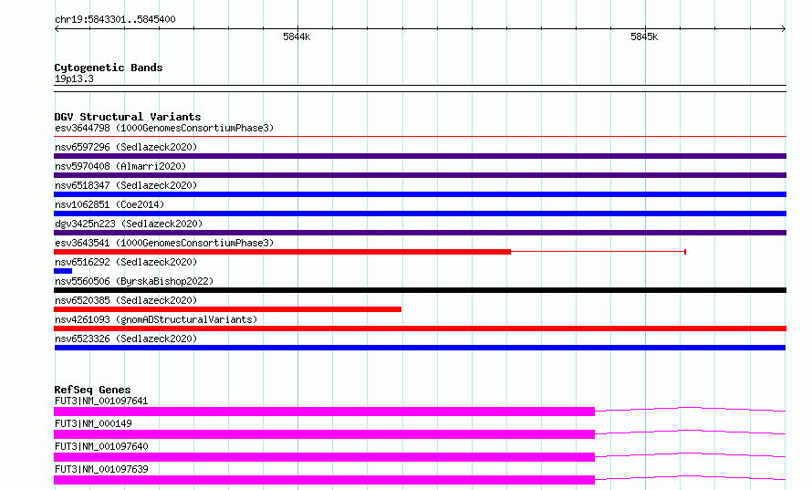Click the red nsv4261093 variant bar
812x490 pixels.
pos(420,328)
